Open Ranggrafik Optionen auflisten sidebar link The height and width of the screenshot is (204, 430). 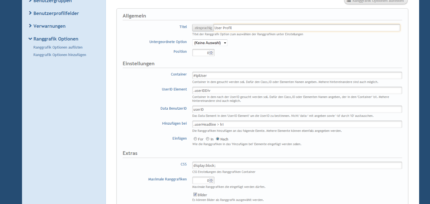pyautogui.click(x=58, y=47)
